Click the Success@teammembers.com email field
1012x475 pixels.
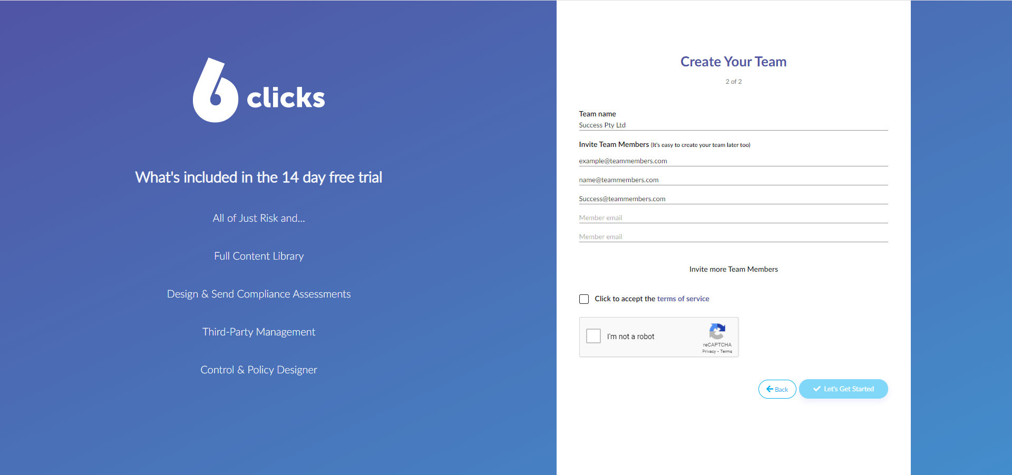[734, 199]
